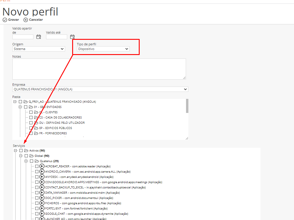Click Gravar to save the profile
The image size is (294, 220).
click(x=11, y=20)
